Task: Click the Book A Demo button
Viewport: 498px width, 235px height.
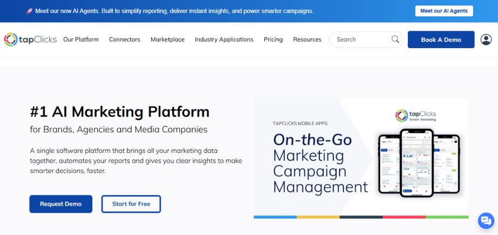Action: [x=441, y=39]
